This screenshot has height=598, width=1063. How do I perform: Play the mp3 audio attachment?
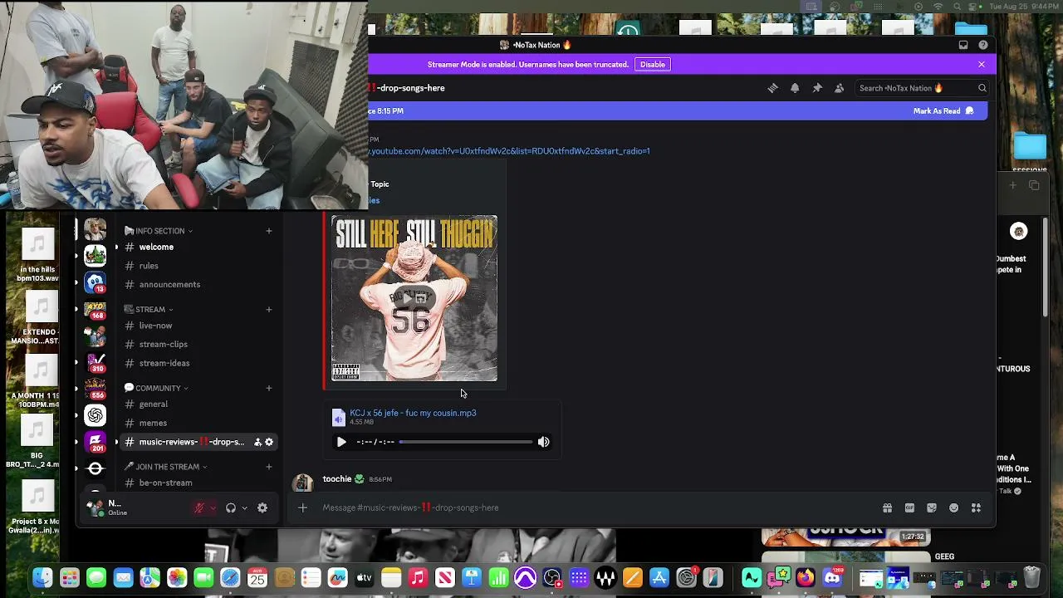(x=341, y=442)
